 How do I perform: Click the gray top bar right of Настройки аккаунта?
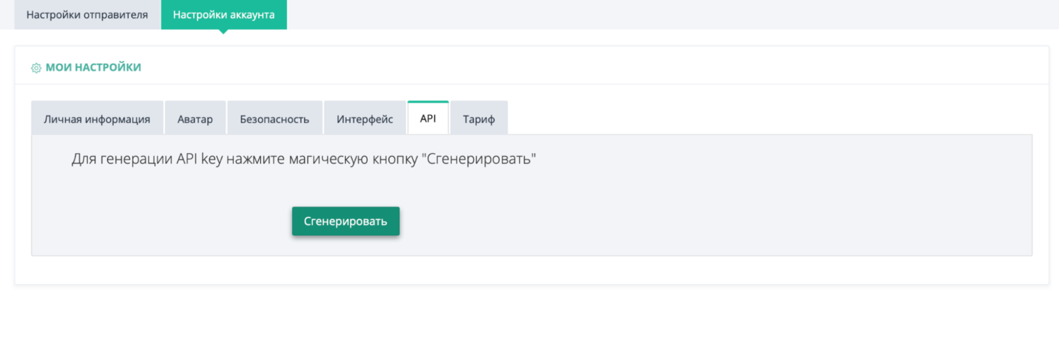point(662,15)
